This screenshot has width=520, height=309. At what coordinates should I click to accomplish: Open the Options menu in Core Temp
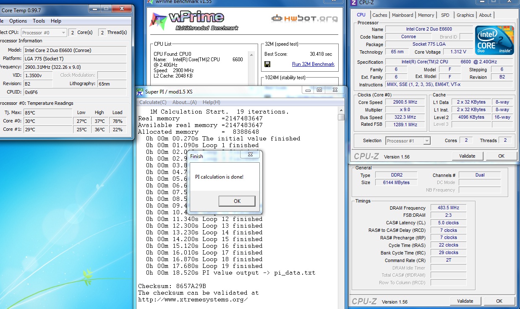(x=18, y=21)
